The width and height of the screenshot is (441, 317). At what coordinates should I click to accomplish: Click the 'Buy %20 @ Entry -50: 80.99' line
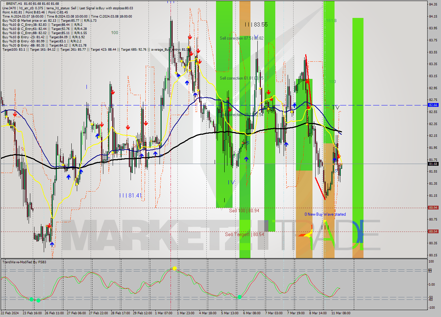tap(41, 41)
